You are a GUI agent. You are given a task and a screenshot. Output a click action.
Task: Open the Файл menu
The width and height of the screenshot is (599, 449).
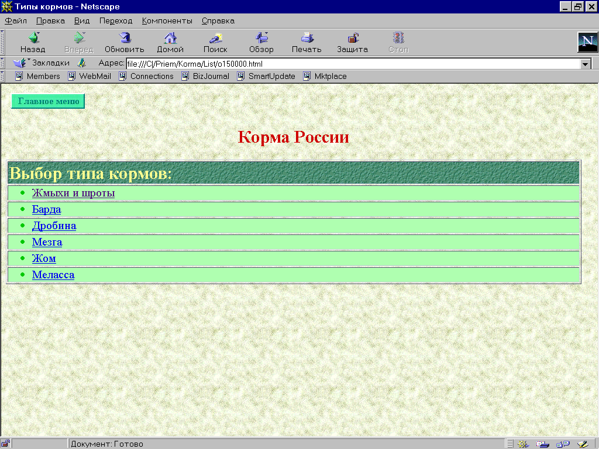coord(16,20)
